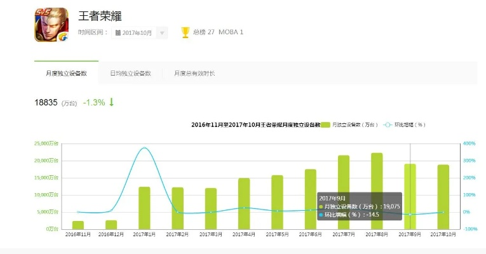Screen dimensions: 486x254
Task: Click the 2017年3月 green bar
Action: (211, 208)
